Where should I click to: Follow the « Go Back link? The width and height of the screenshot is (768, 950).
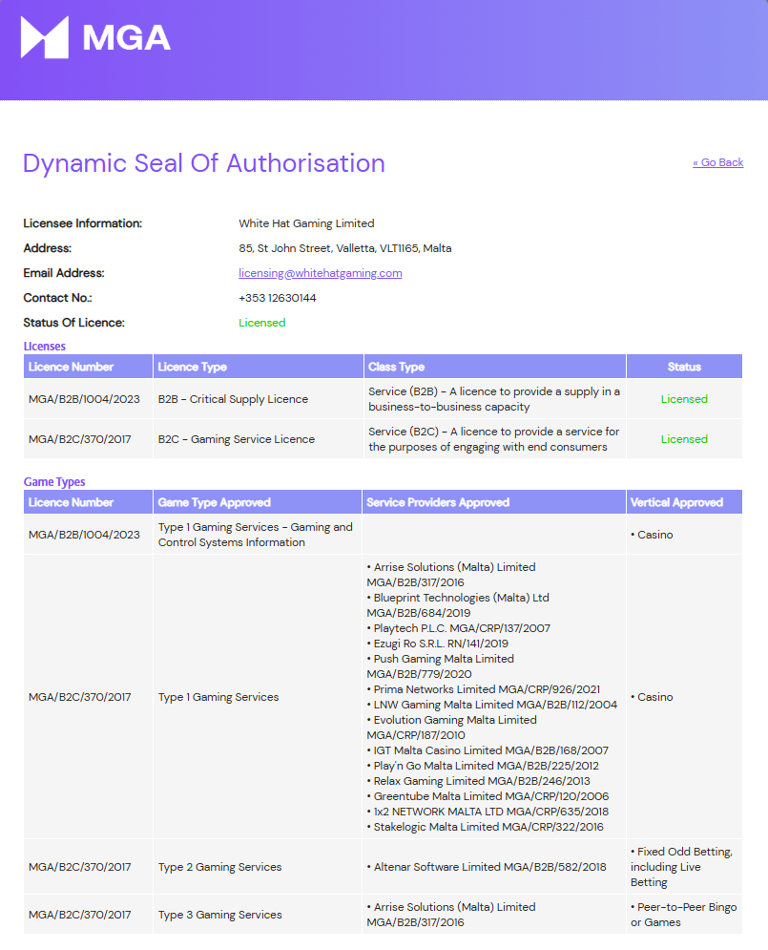pyautogui.click(x=717, y=162)
